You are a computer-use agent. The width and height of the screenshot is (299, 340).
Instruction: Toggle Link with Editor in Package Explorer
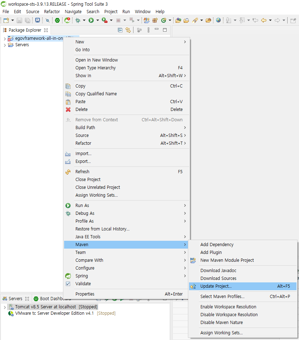(128, 30)
